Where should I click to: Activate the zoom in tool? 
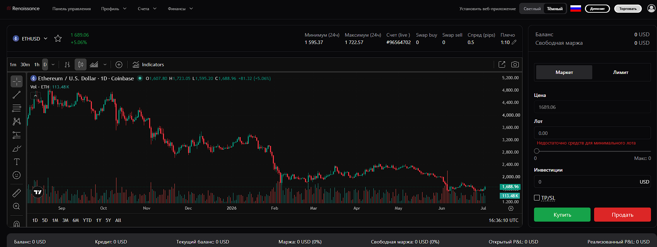pos(17,206)
